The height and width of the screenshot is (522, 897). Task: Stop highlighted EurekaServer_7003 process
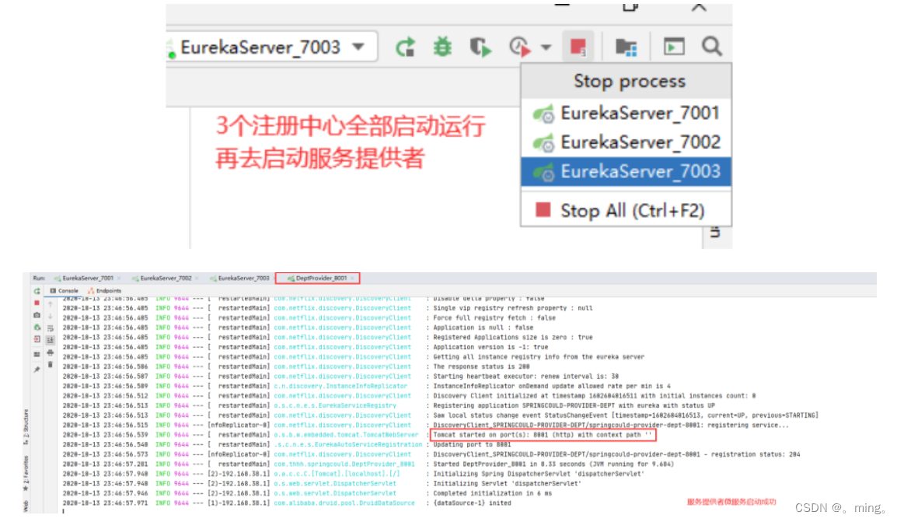tap(627, 172)
